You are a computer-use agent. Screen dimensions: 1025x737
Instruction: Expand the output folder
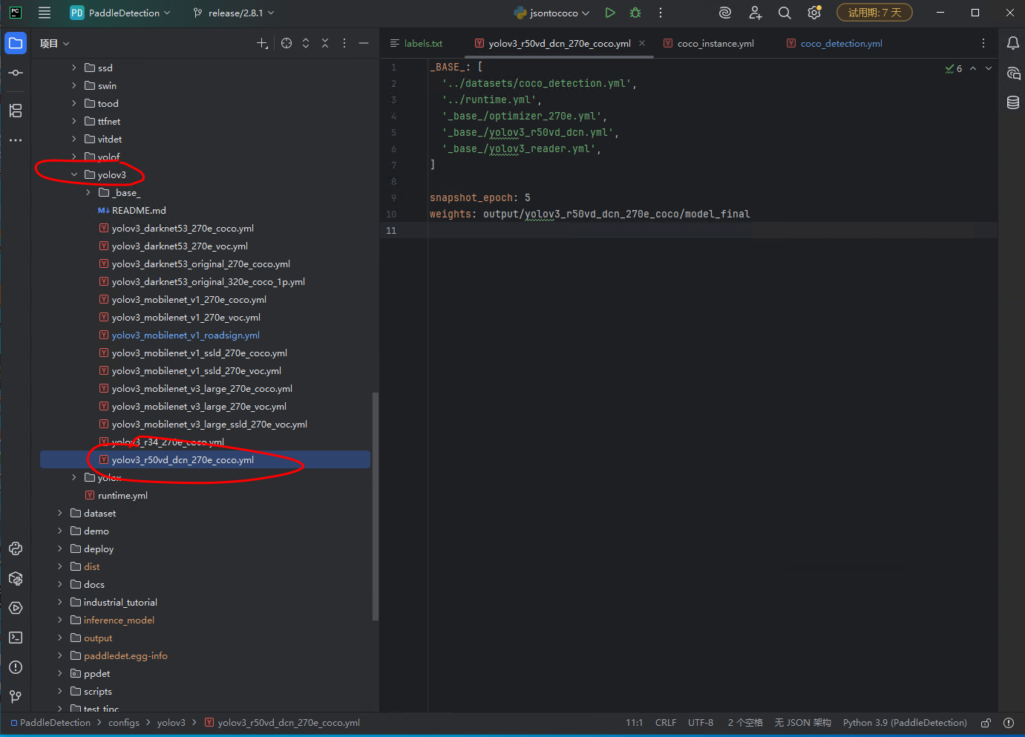point(60,638)
